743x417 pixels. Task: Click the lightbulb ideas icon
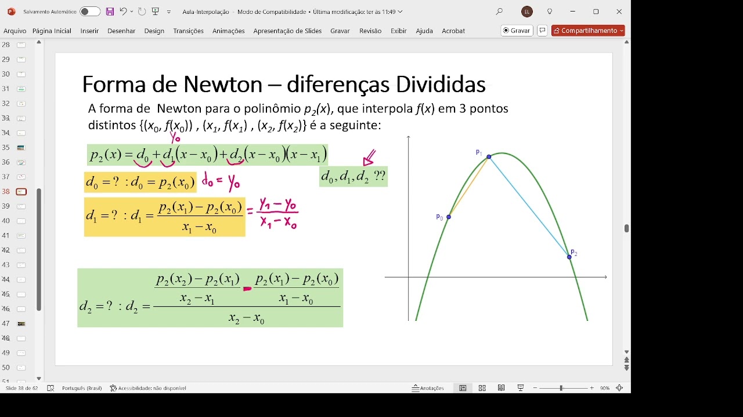pos(550,12)
